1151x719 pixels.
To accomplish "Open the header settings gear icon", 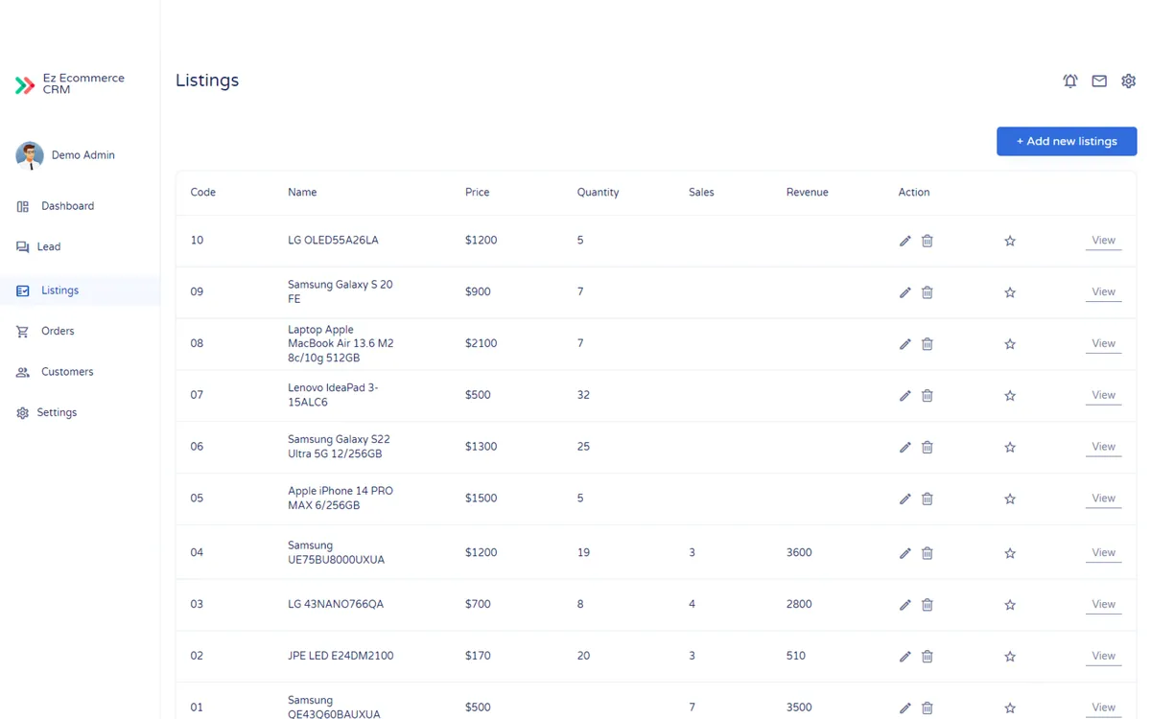I will tap(1128, 81).
